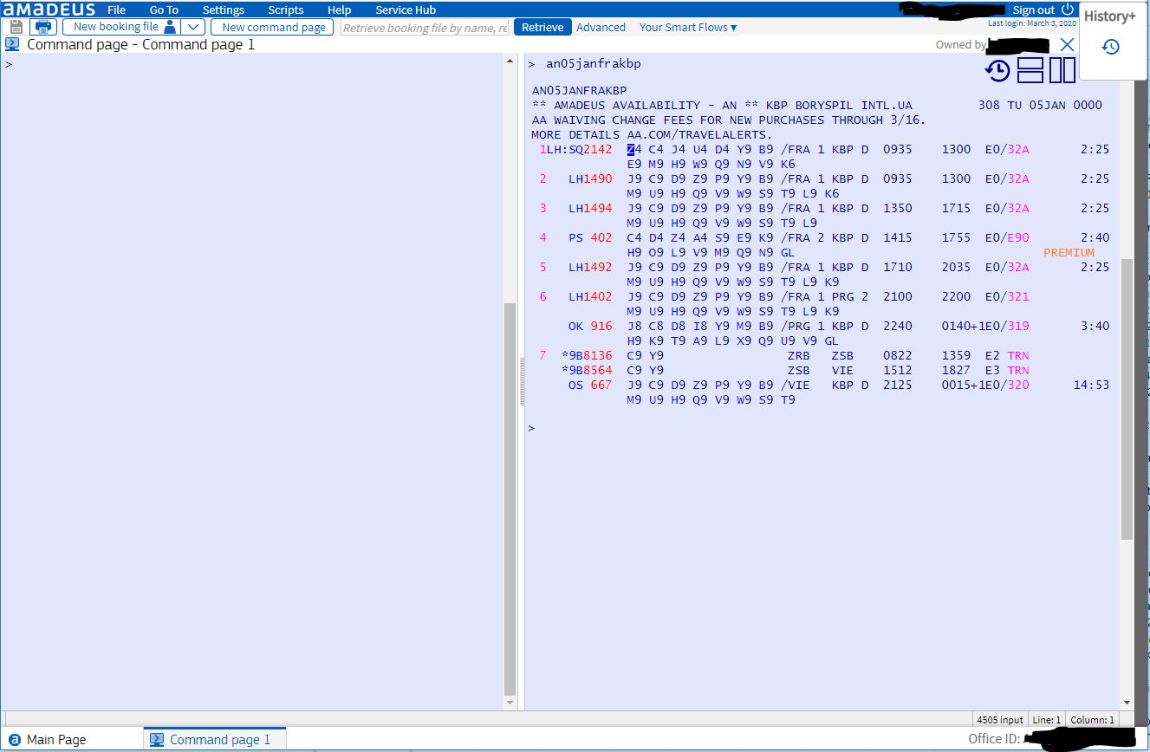Click flight number LH1492

click(590, 267)
